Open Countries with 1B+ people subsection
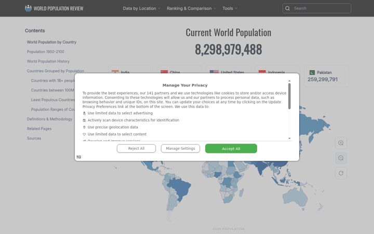Viewport: 374px width, 234px height. click(53, 81)
